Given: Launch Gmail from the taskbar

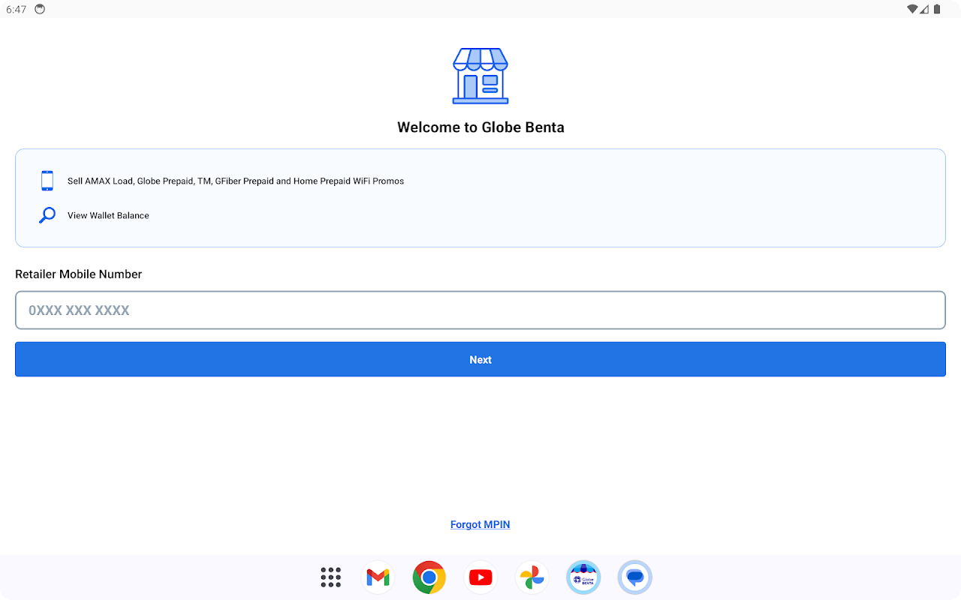Looking at the screenshot, I should pyautogui.click(x=378, y=577).
